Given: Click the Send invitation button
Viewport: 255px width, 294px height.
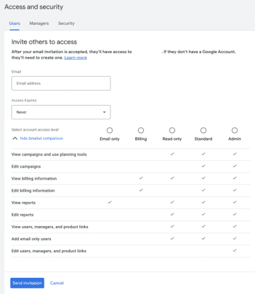Looking at the screenshot, I should 27,283.
